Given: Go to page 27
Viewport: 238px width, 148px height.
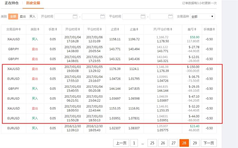Looking at the screenshot, I should tap(173, 143).
